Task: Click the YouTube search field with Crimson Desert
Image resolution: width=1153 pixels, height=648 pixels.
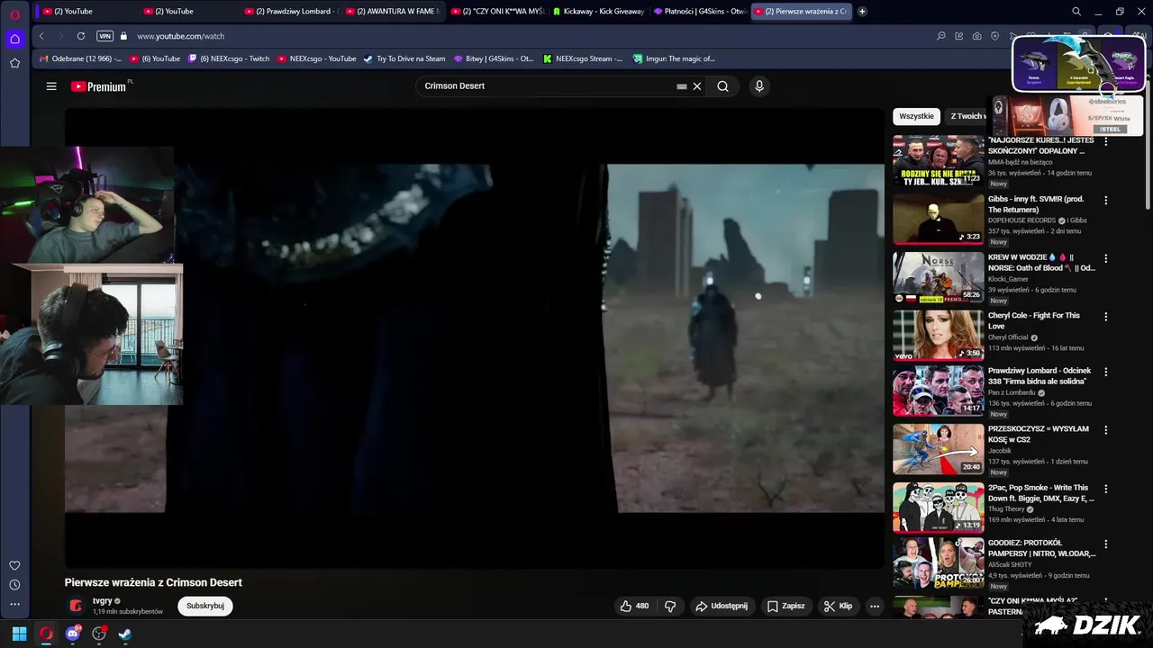Action: [x=548, y=85]
